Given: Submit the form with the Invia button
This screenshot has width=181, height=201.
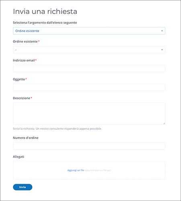Looking at the screenshot, I should [23, 187].
